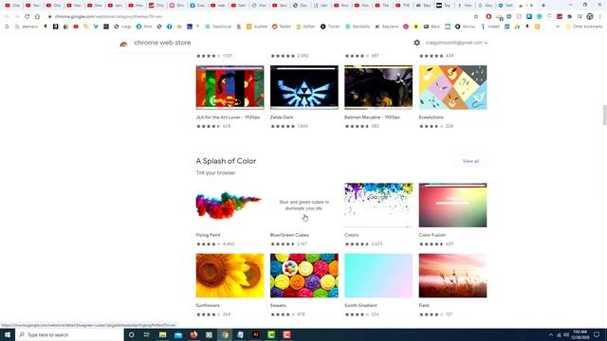Open a new browser tab with plus

coord(543,6)
